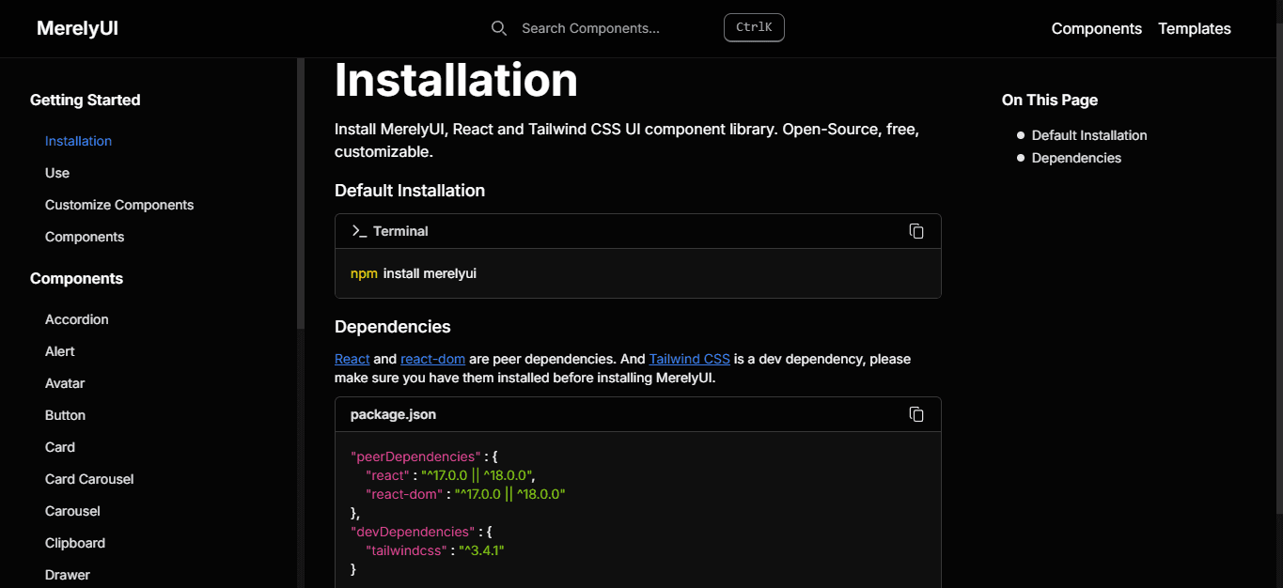Click the "react" key in package.json
1283x588 pixels.
click(x=387, y=475)
